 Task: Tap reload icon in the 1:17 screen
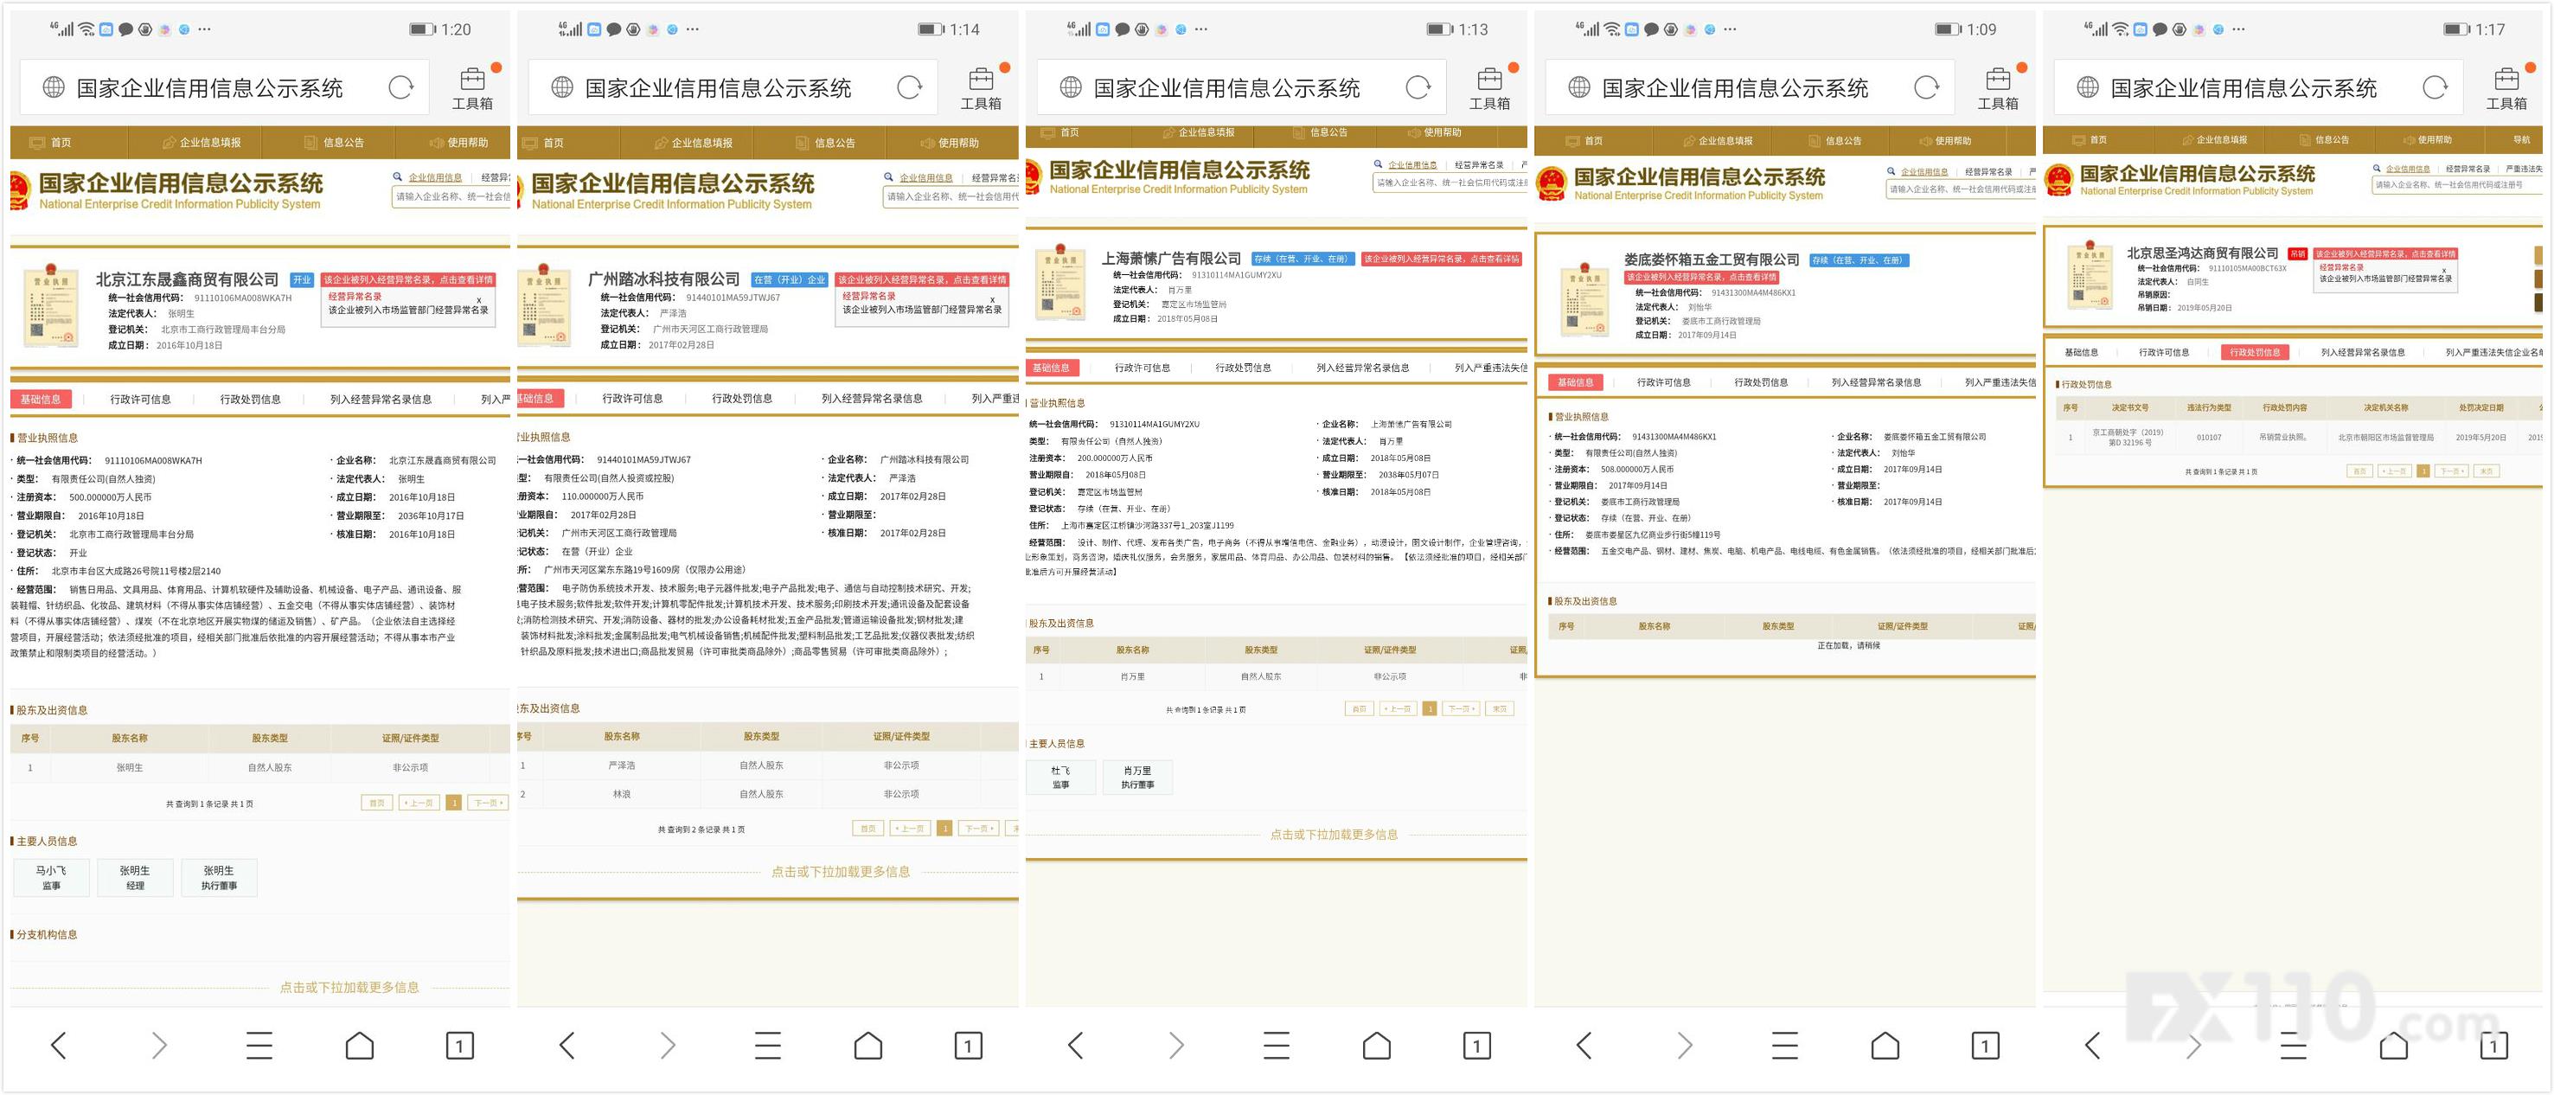tap(2435, 87)
